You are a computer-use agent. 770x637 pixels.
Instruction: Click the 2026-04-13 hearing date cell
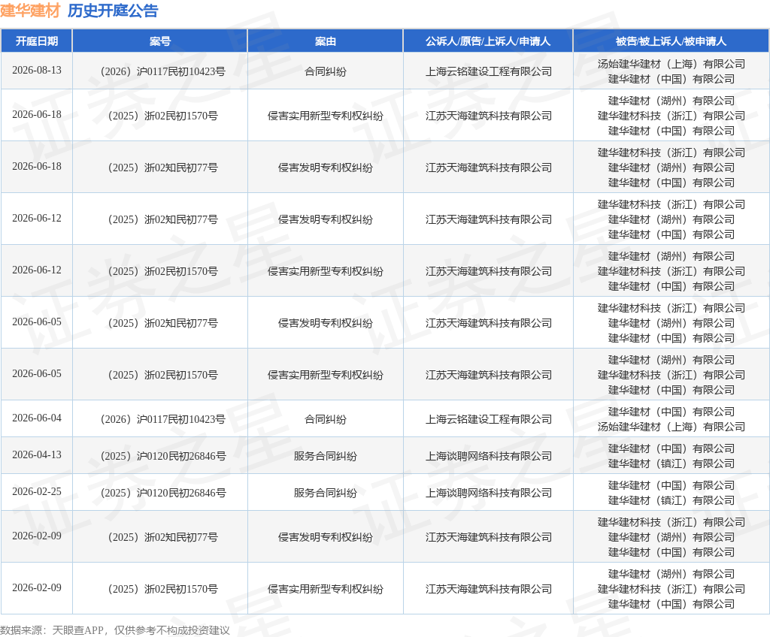(37, 455)
